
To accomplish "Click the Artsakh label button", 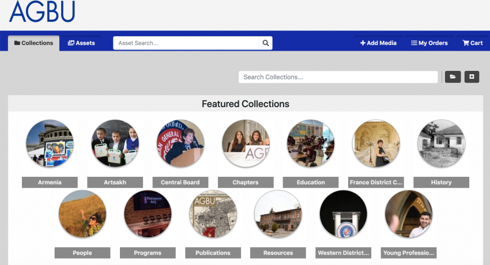I will point(115,182).
